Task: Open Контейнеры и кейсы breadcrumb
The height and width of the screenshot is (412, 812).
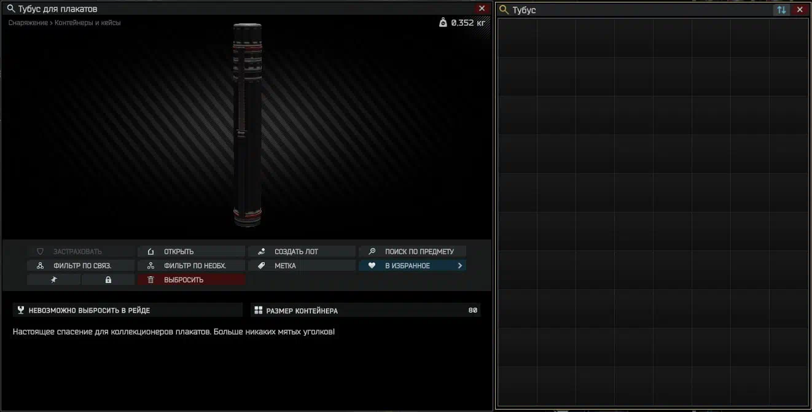Action: 88,23
